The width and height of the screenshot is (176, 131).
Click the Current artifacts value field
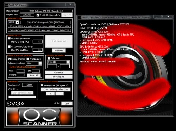click(x=21, y=75)
